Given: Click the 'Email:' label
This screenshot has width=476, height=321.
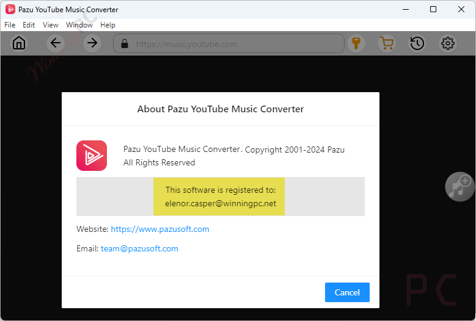Looking at the screenshot, I should 87,248.
